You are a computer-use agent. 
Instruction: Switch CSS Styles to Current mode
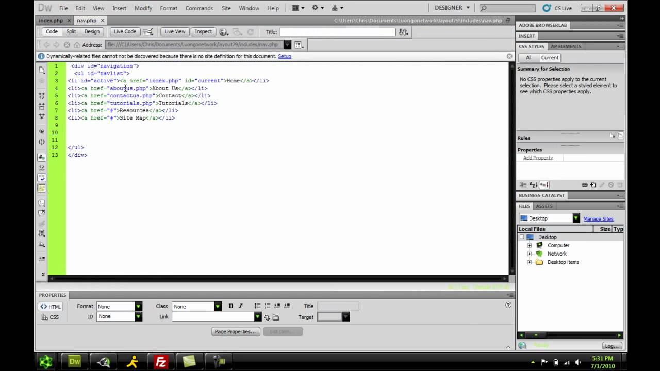(x=550, y=57)
